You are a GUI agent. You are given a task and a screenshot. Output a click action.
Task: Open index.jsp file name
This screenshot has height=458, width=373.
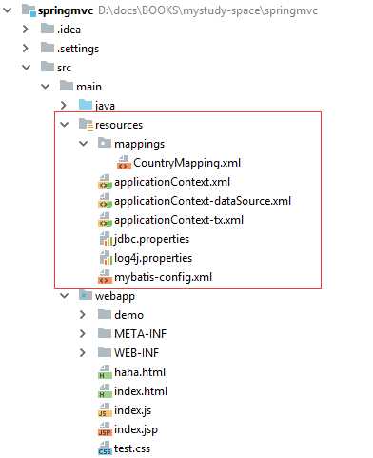[136, 429]
